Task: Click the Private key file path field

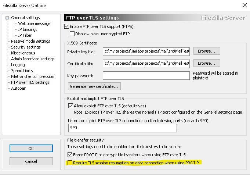Action: click(x=146, y=51)
